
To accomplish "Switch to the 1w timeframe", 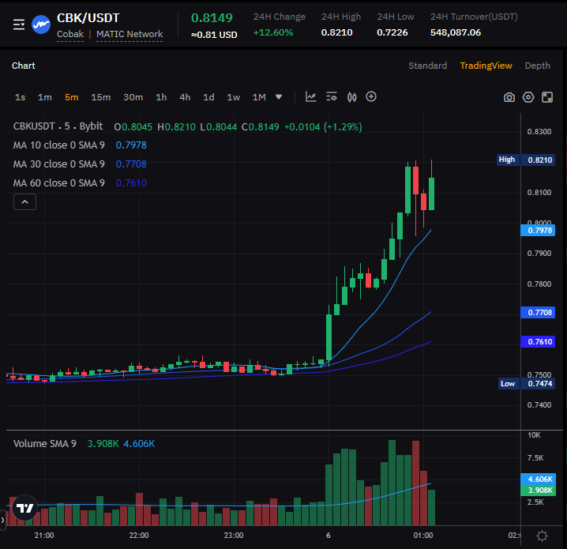I will point(233,97).
